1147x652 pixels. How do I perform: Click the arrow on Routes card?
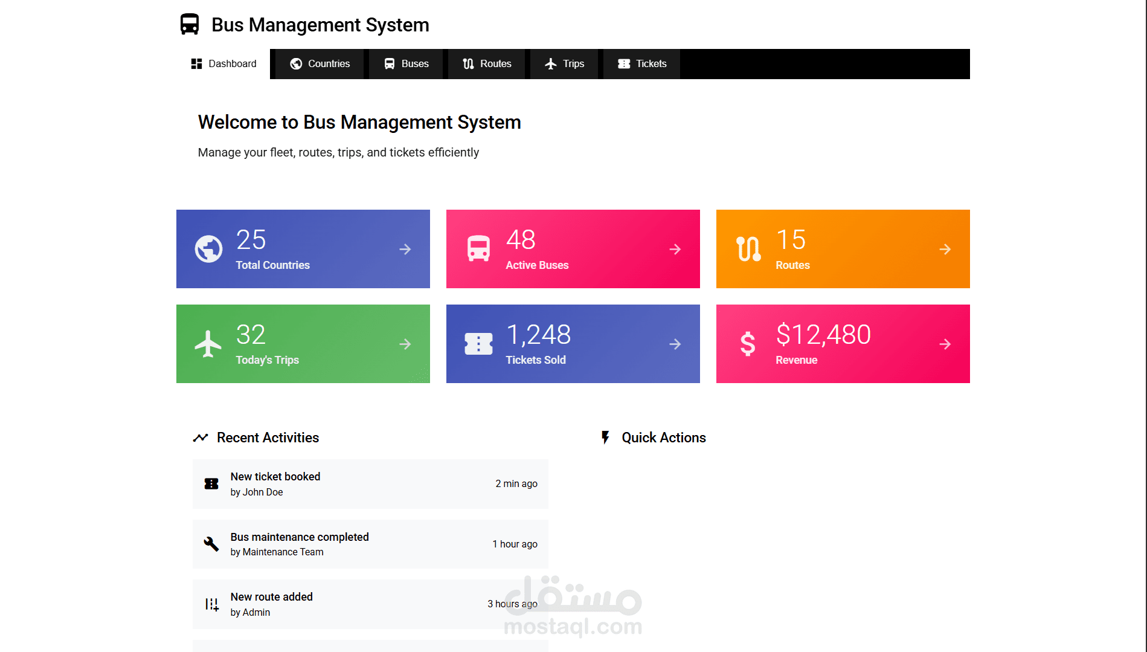pos(945,249)
